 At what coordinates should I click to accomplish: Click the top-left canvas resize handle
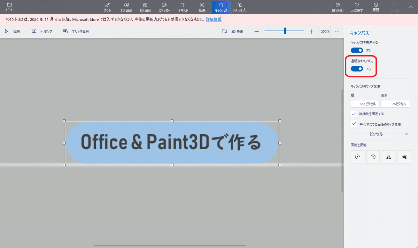coord(64,121)
